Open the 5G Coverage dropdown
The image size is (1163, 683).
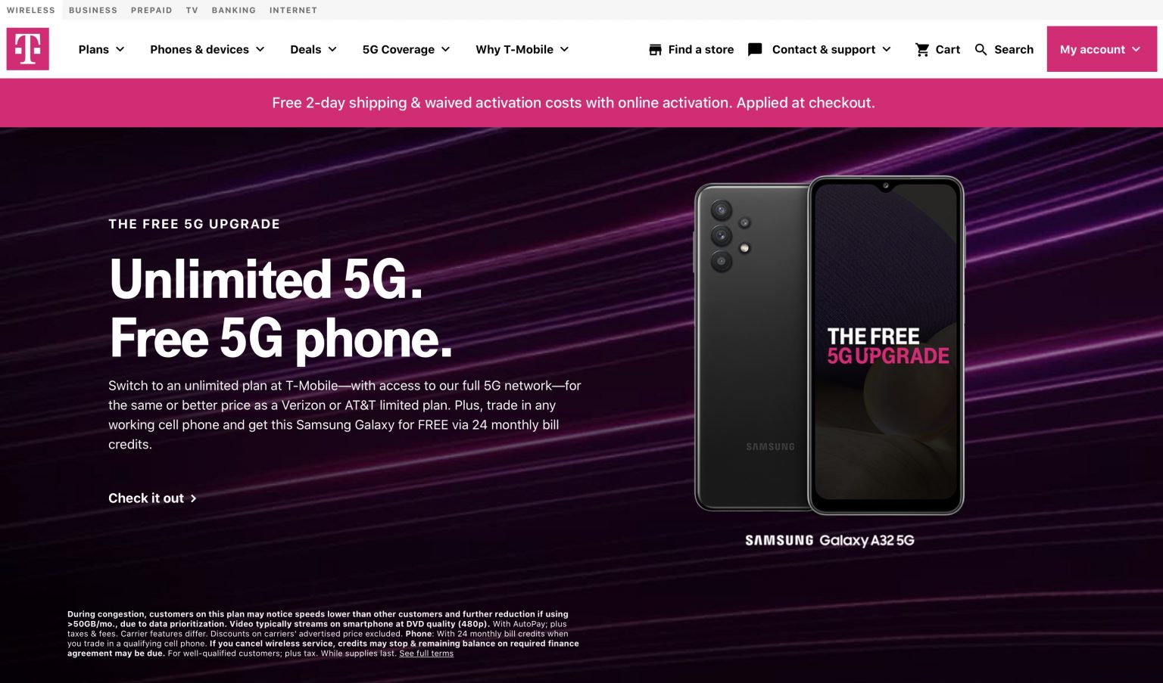pyautogui.click(x=407, y=49)
